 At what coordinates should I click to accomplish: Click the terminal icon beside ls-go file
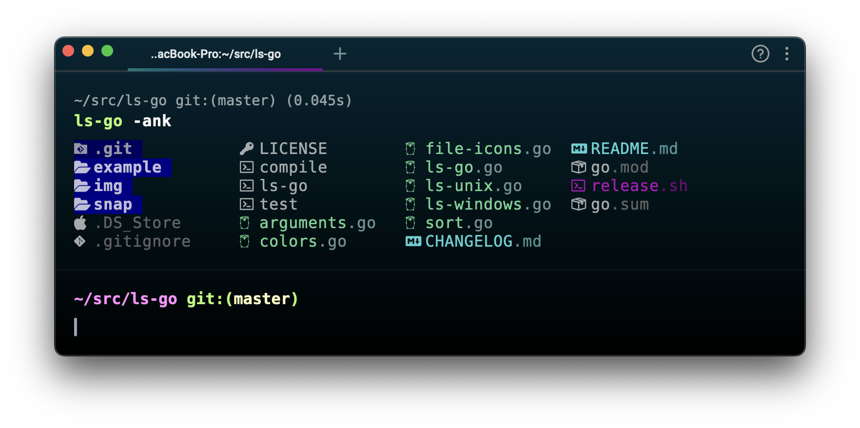[247, 186]
